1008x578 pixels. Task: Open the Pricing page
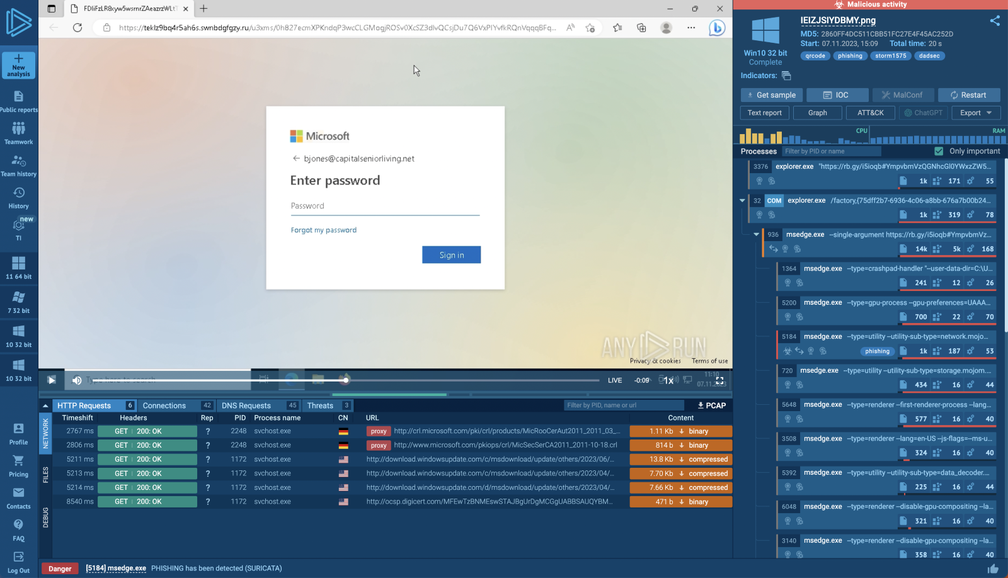[19, 466]
